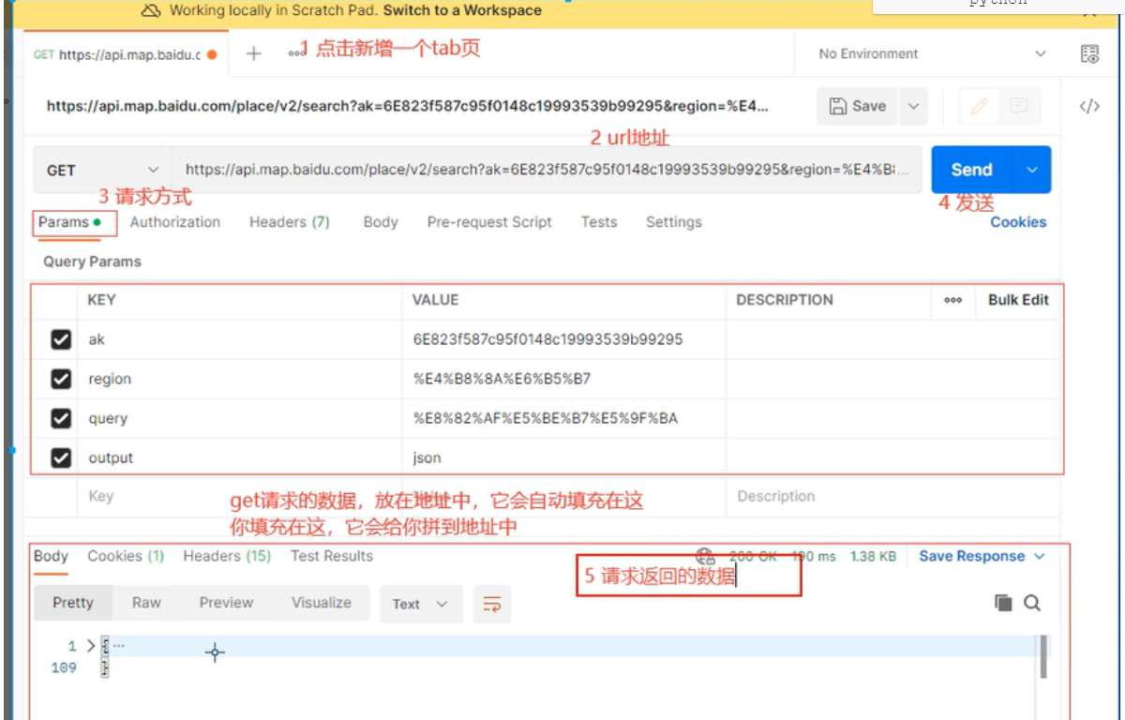This screenshot has height=720, width=1125.
Task: Select the Params tab
Action: click(69, 222)
